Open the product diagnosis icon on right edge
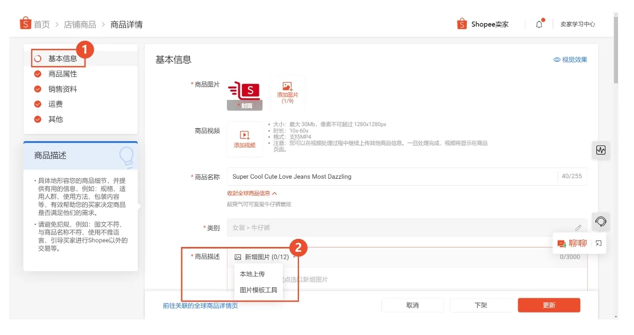634x335 pixels. click(x=601, y=150)
